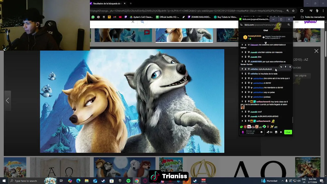This screenshot has height=184, width=327.
Task: Close the Resultados de la búsqueda tab
Action: [125, 4]
